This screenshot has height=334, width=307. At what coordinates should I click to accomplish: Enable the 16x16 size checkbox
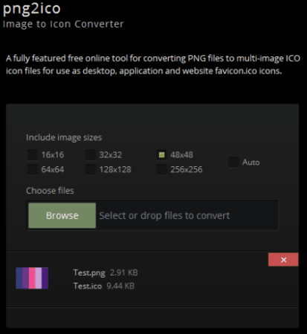coord(33,155)
